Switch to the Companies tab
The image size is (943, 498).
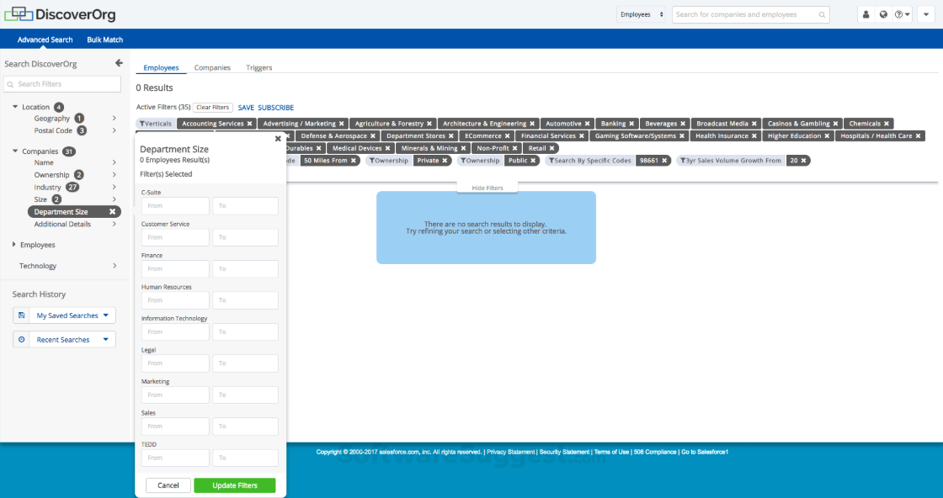click(212, 67)
